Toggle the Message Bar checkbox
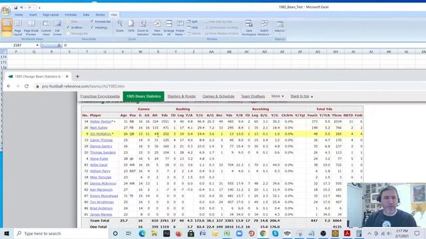This screenshot has height=239, width=426. tap(68, 34)
